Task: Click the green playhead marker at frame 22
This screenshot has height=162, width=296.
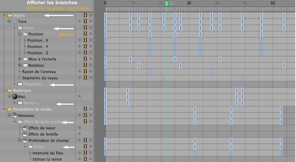Action: coord(166,3)
